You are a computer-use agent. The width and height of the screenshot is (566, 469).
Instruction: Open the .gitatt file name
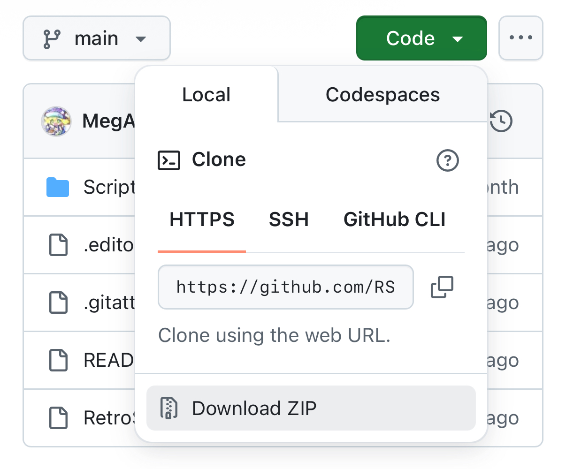point(109,303)
